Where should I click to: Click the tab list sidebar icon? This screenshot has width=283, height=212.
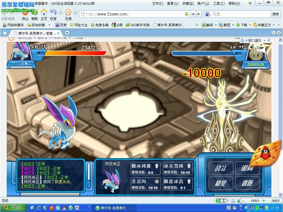(4, 33)
